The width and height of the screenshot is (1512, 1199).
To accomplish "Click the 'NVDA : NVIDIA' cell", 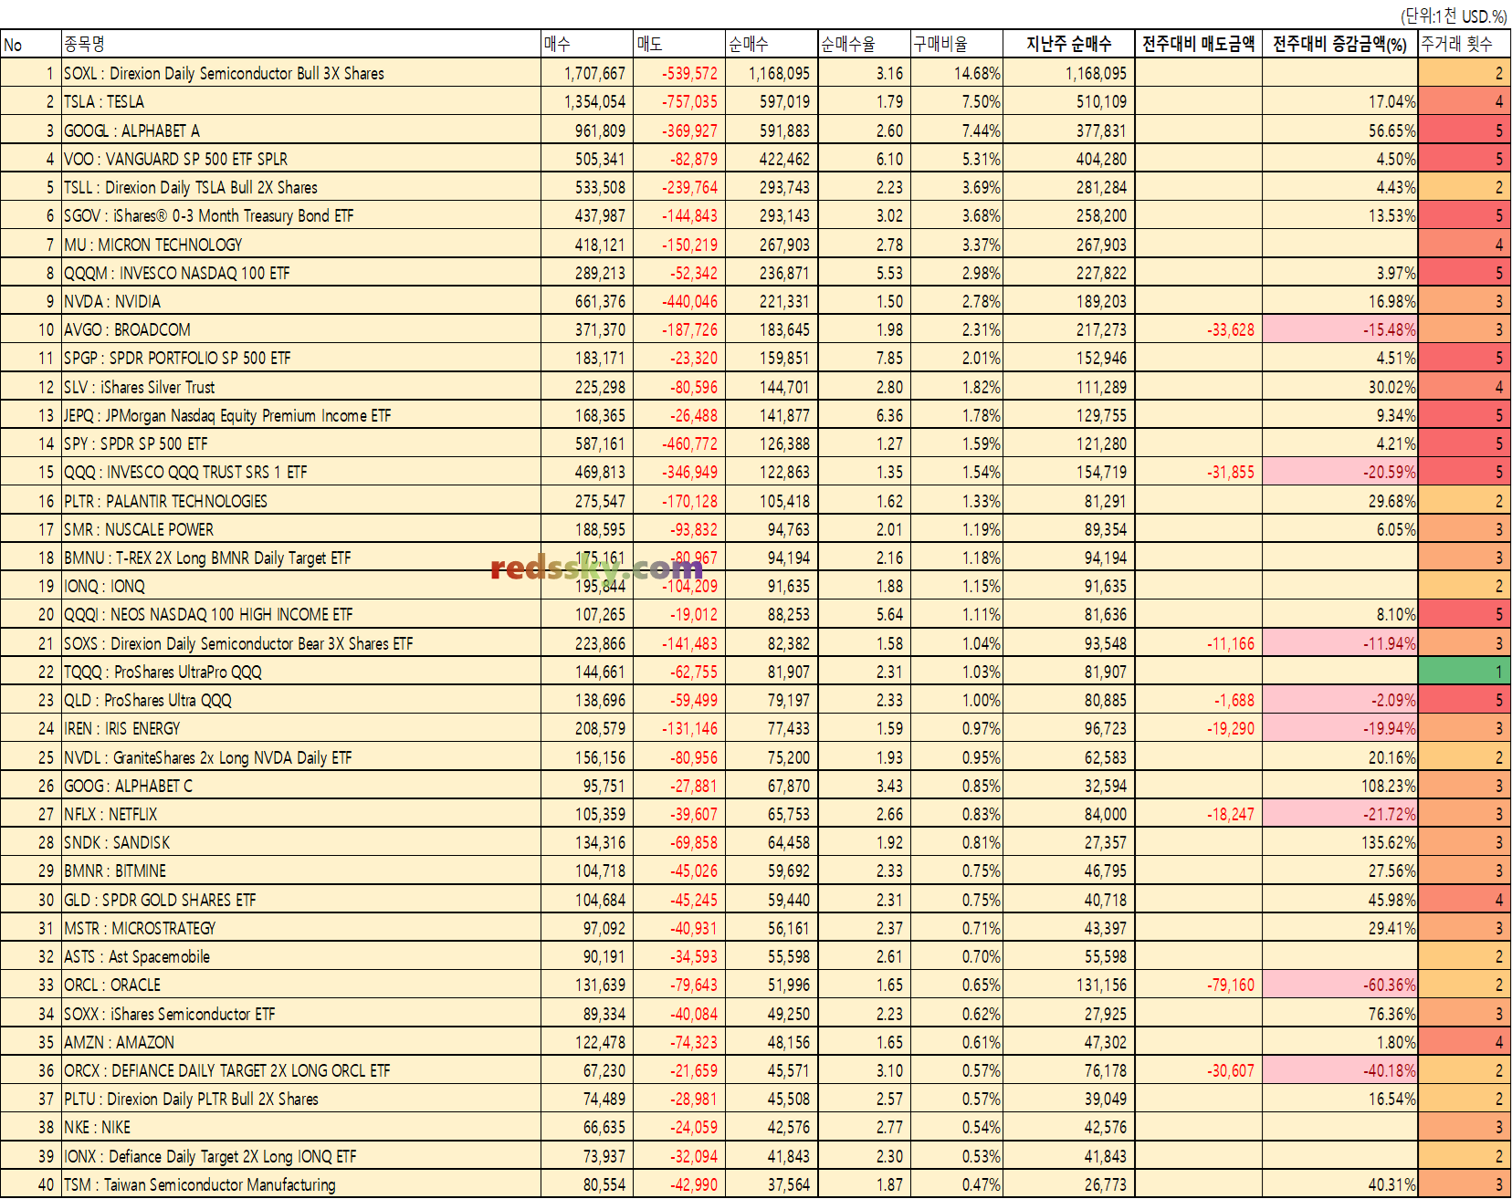I will [301, 301].
